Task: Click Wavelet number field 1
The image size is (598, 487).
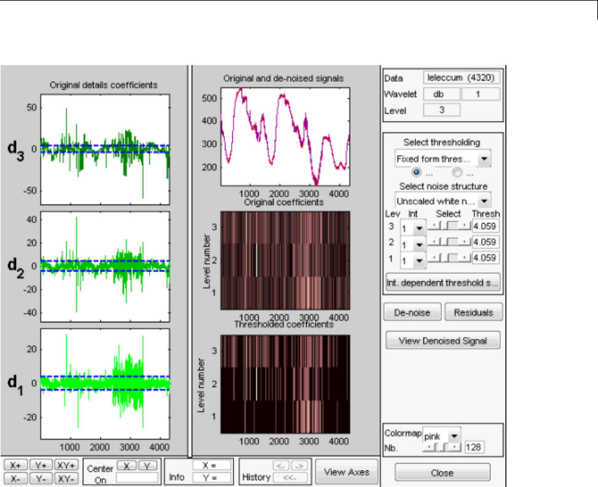Action: click(x=481, y=94)
